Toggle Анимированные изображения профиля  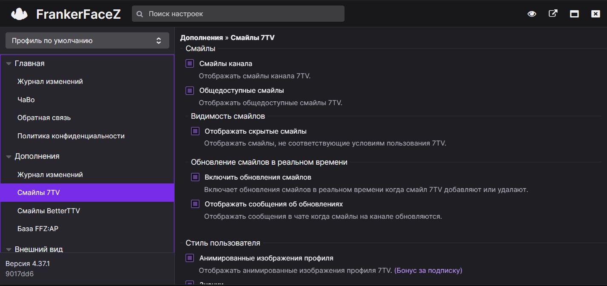[190, 258]
